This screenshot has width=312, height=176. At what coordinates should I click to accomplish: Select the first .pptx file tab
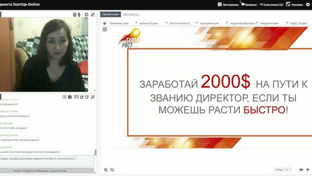pyautogui.click(x=119, y=23)
